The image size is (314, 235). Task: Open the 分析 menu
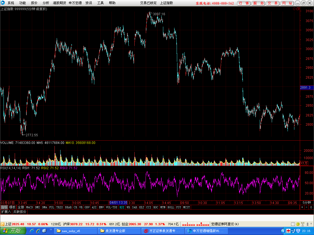click(46, 3)
